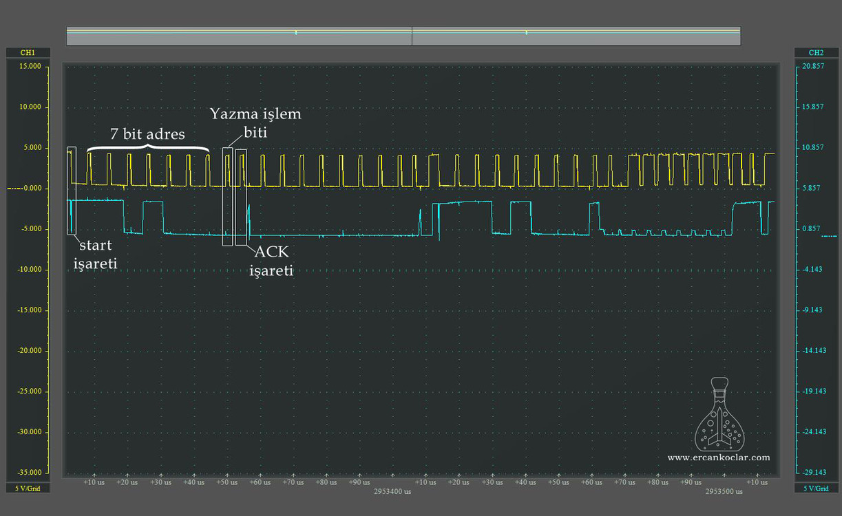The width and height of the screenshot is (842, 516).
Task: Click the -10.000 value on CH1 axis
Action: tap(31, 270)
